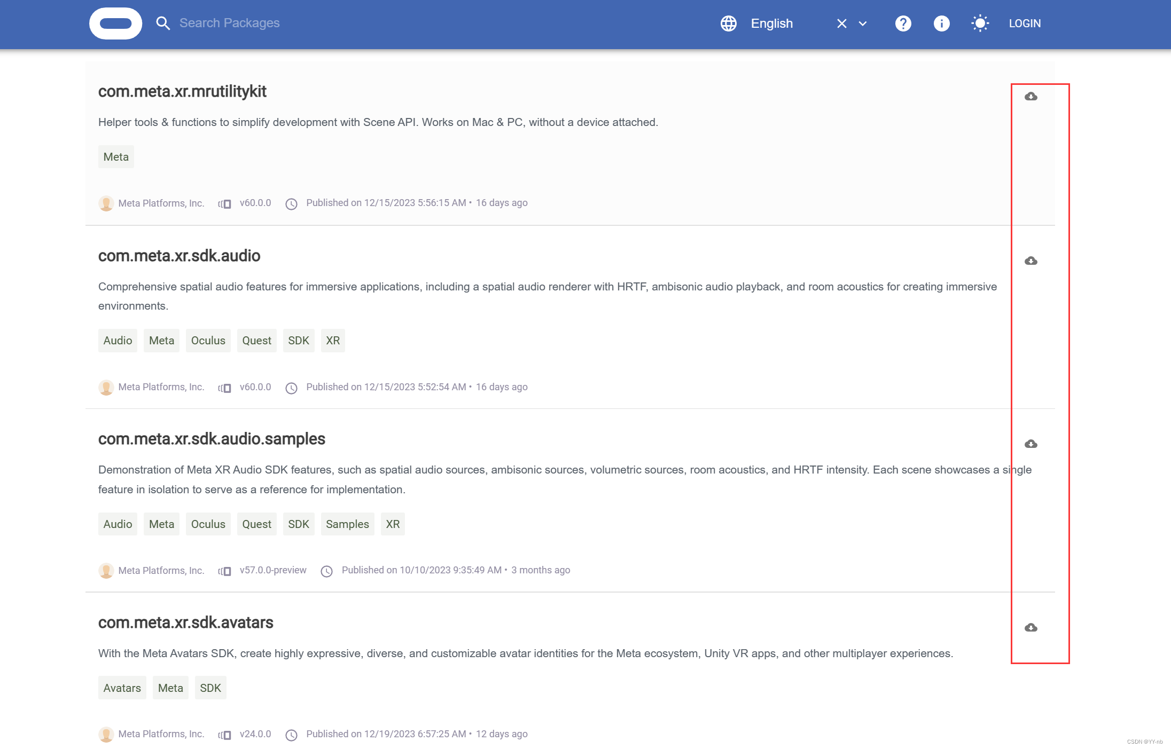Viewport: 1171px width, 749px height.
Task: Open the com.meta.xr.sdk.avatars package title
Action: point(185,622)
